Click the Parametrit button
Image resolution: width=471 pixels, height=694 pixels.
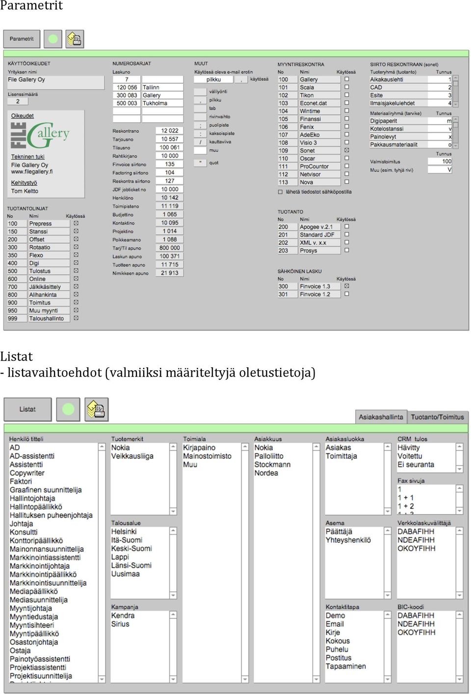[22, 39]
